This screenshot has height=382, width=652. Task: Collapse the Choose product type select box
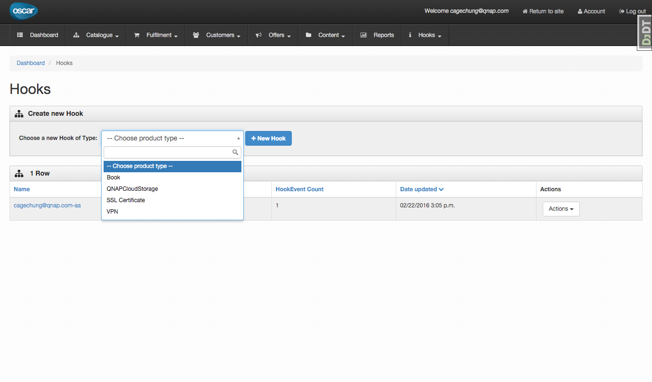click(x=173, y=138)
